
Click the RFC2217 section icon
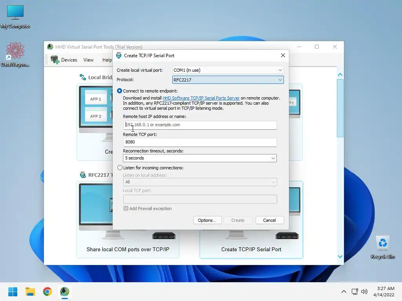pyautogui.click(x=83, y=175)
